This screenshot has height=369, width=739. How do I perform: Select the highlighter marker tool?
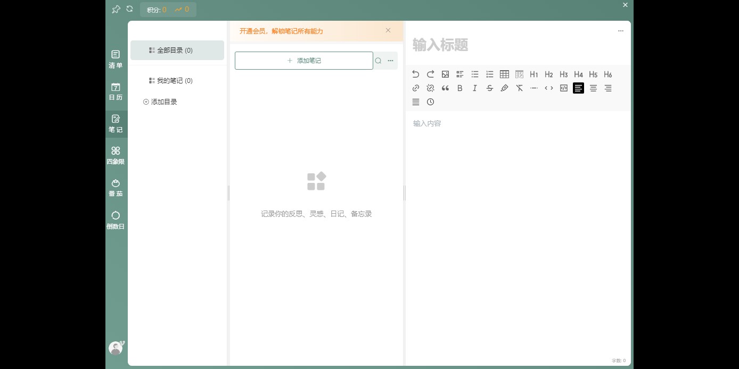coord(504,88)
